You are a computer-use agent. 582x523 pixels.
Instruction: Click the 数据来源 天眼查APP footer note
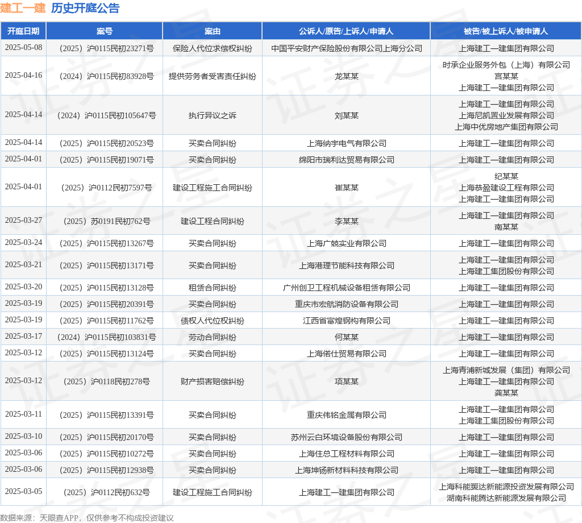tap(86, 518)
